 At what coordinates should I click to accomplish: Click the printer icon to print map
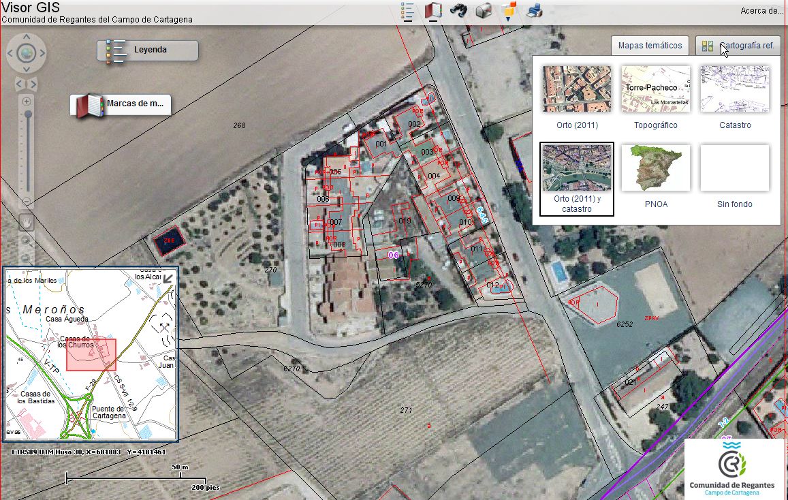click(535, 11)
